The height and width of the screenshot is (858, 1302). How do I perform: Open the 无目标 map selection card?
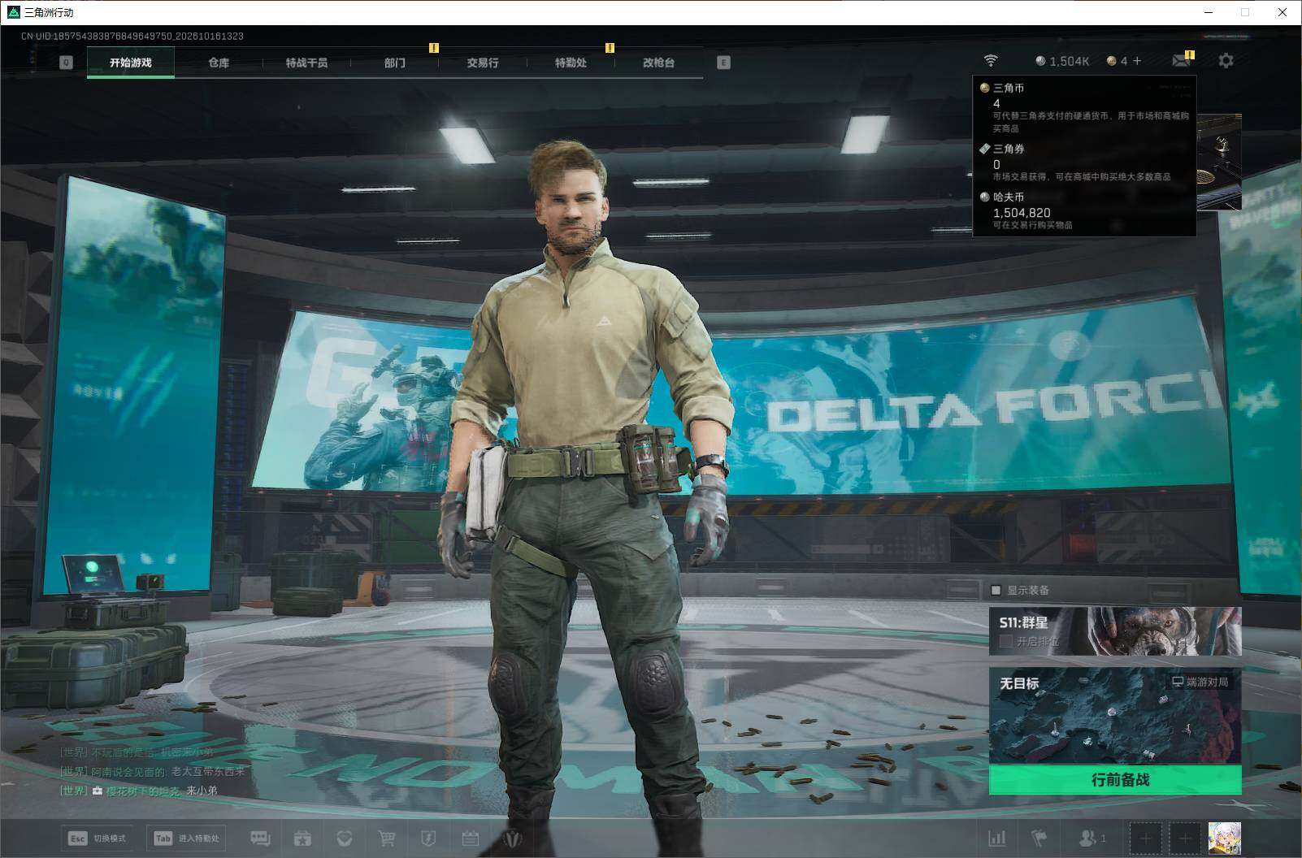tap(1115, 716)
